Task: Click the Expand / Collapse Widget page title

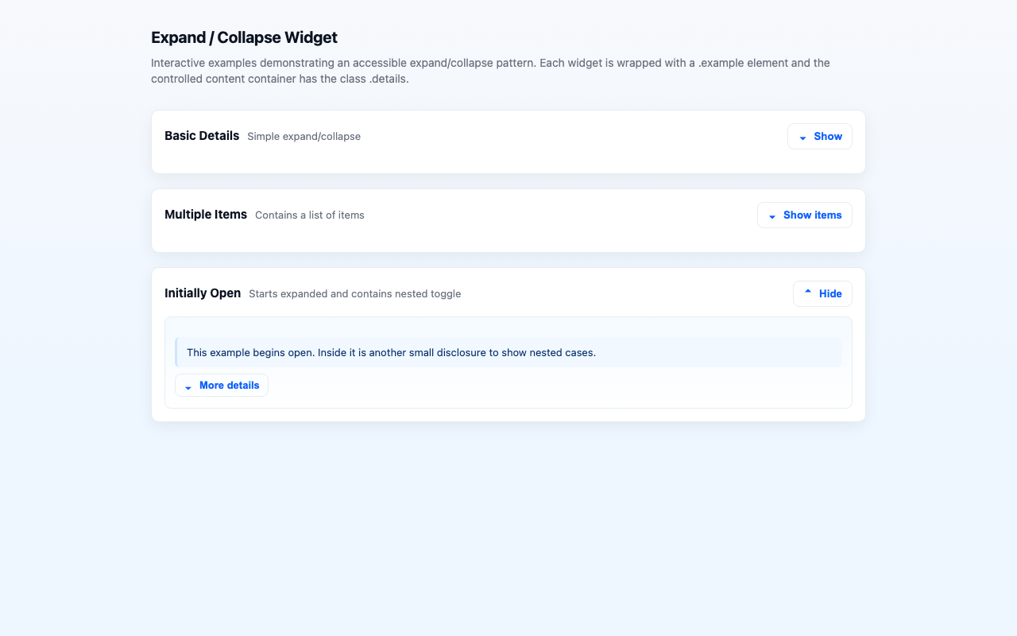Action: [x=244, y=37]
